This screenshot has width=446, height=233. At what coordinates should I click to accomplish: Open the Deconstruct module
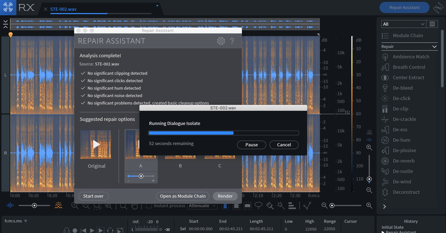coord(400,192)
